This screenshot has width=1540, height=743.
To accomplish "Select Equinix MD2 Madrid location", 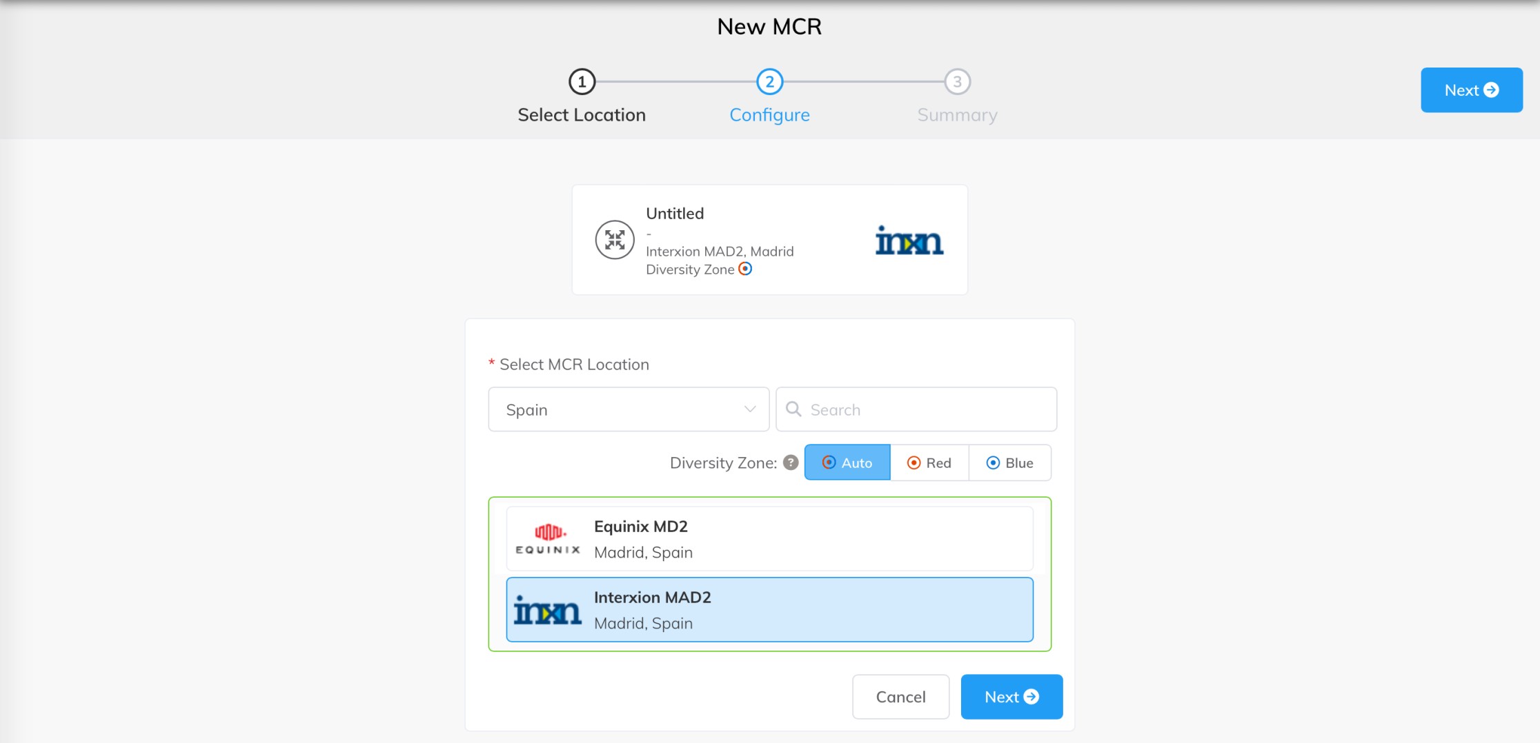I will coord(770,539).
